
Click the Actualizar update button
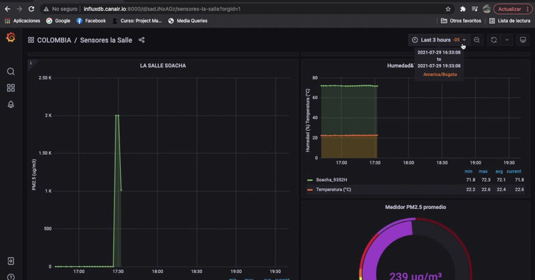point(513,9)
